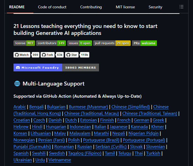This screenshot has height=166, width=193.
Task: Open the French translation link
Action: click(124, 120)
